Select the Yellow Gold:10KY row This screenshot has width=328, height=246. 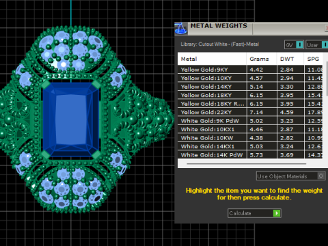pos(250,78)
